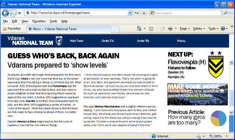This screenshot has width=235, height=140.
Task: Open the Tools command bar dropdown
Action: [x=213, y=29]
